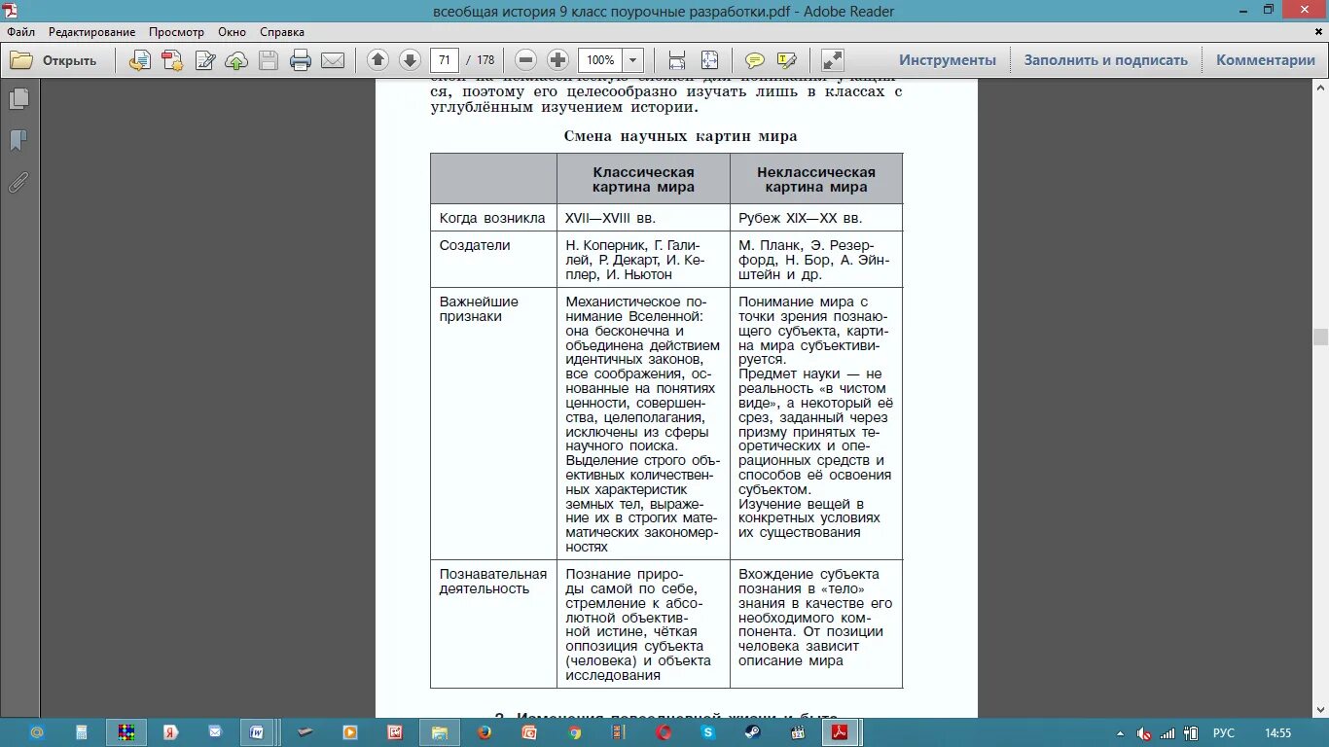The width and height of the screenshot is (1329, 747).
Task: Open Skype from the taskbar
Action: [708, 732]
